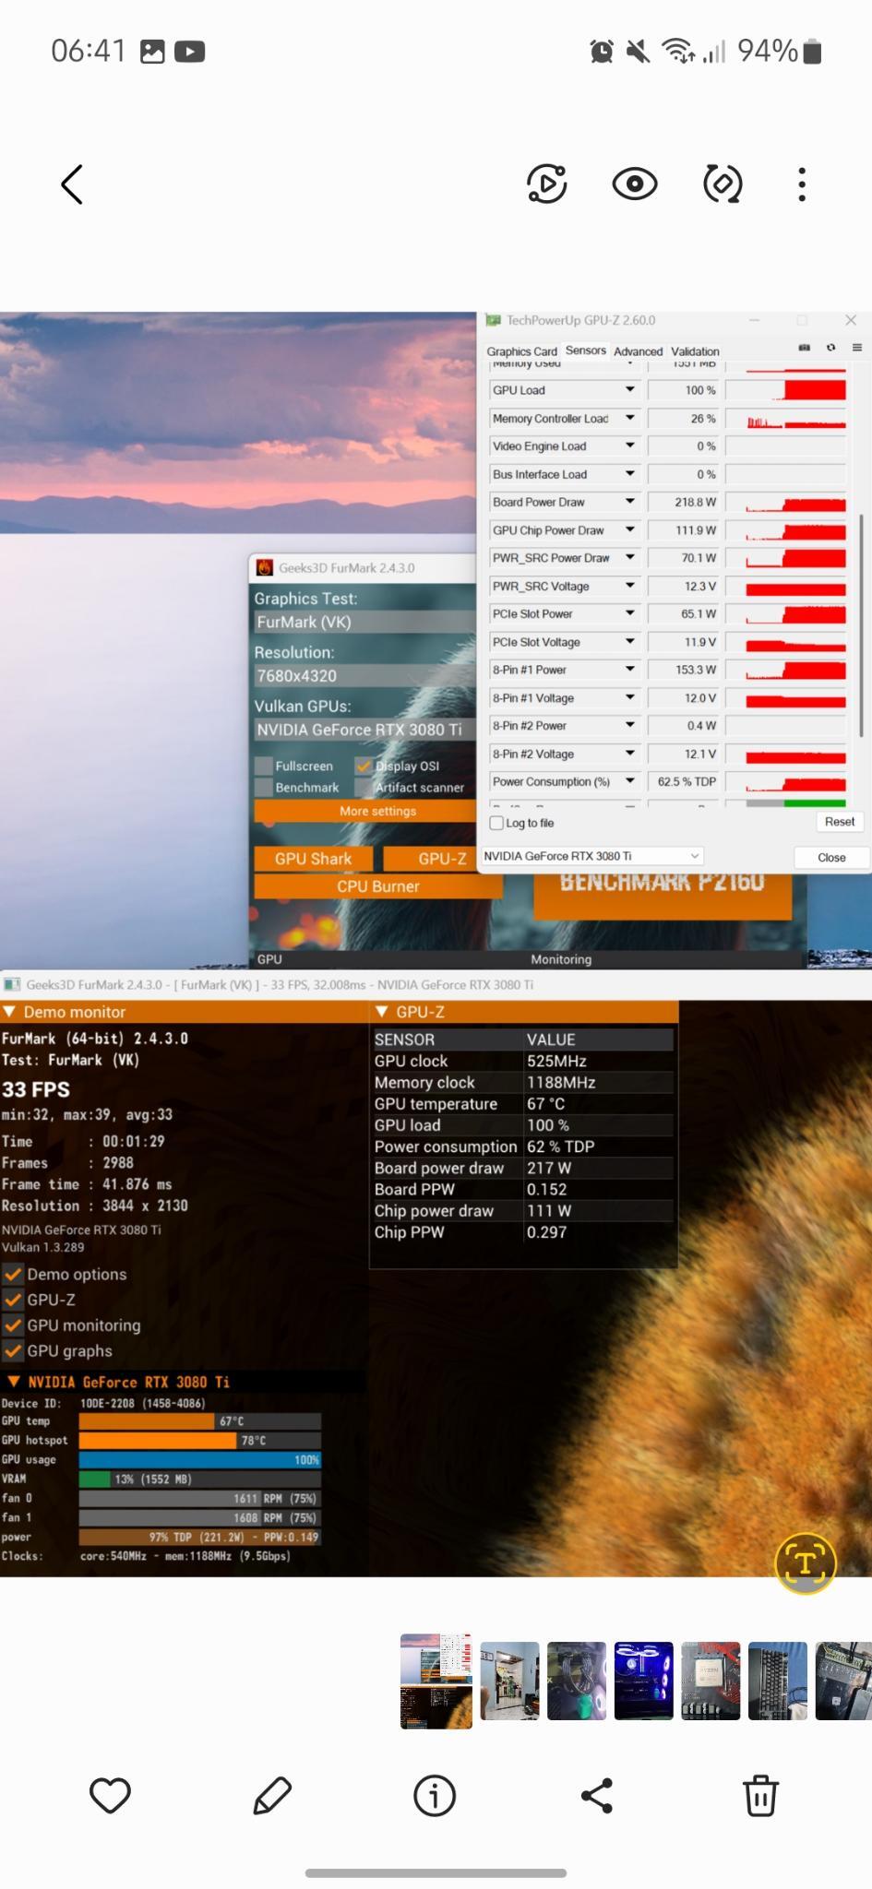Open the PCIe Slot Power dropdown
This screenshot has width=872, height=1889.
(630, 613)
